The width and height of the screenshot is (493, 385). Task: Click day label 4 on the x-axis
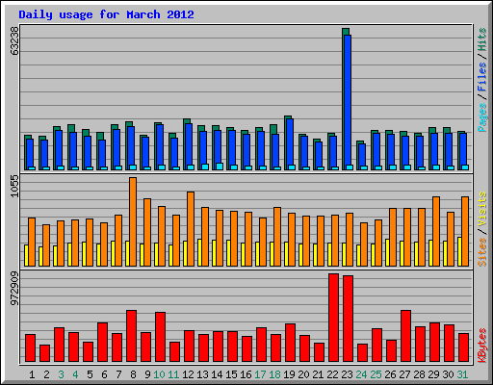(75, 374)
